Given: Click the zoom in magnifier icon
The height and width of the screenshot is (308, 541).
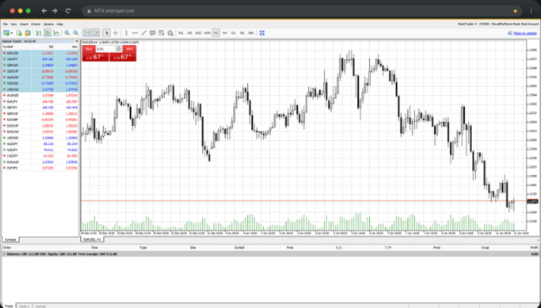Looking at the screenshot, I should tap(67, 33).
